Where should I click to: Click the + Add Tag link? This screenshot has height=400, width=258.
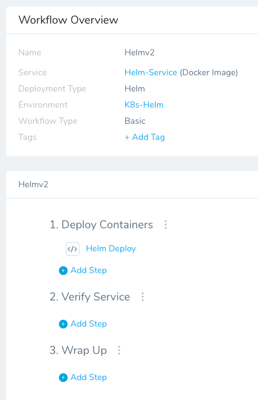(145, 137)
